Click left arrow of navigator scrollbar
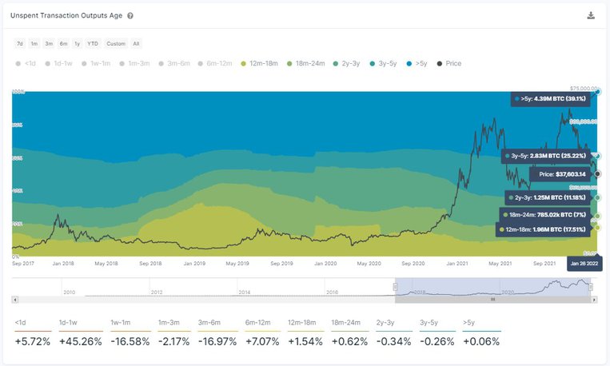Image resolution: width=610 pixels, height=366 pixels. (15, 299)
